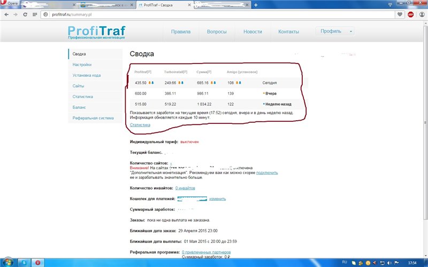The width and height of the screenshot is (428, 267).
Task: Click the site info icon in address bar
Action: pos(45,14)
